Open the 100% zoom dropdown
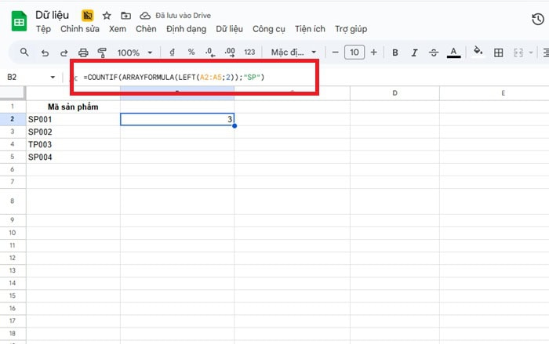This screenshot has width=549, height=344. 133,53
